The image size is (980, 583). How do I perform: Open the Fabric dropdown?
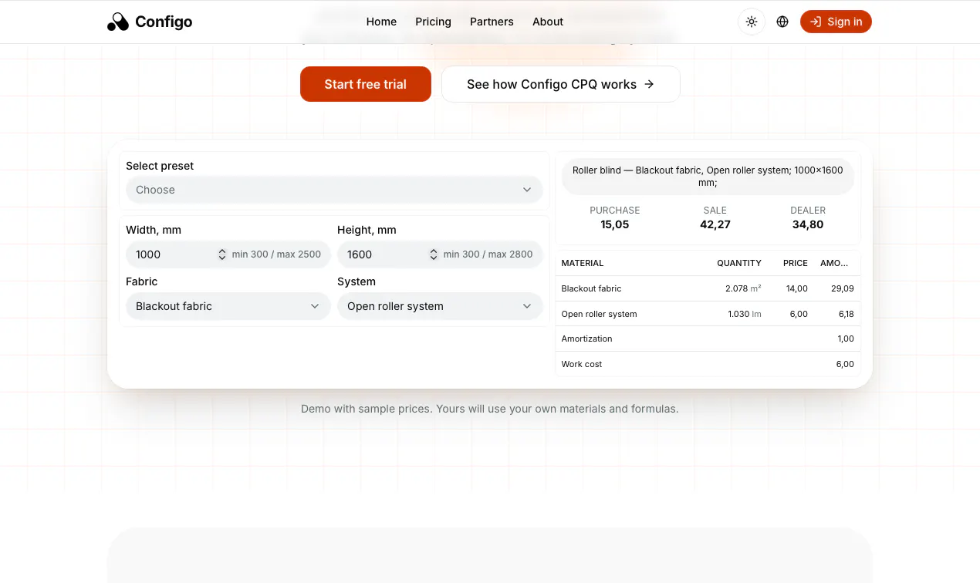[x=228, y=306]
